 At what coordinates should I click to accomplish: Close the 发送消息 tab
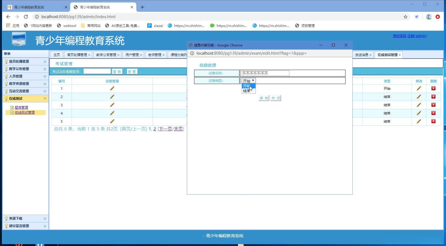point(371,55)
